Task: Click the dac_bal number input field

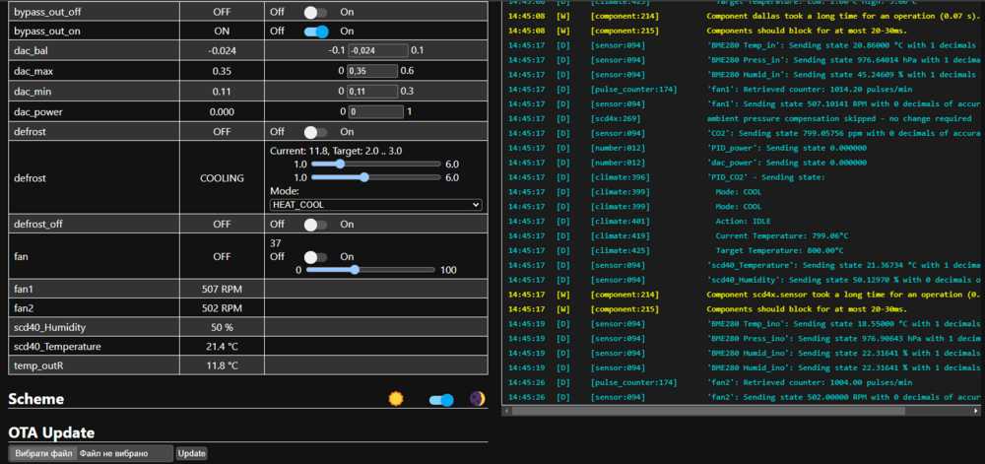Action: 378,51
